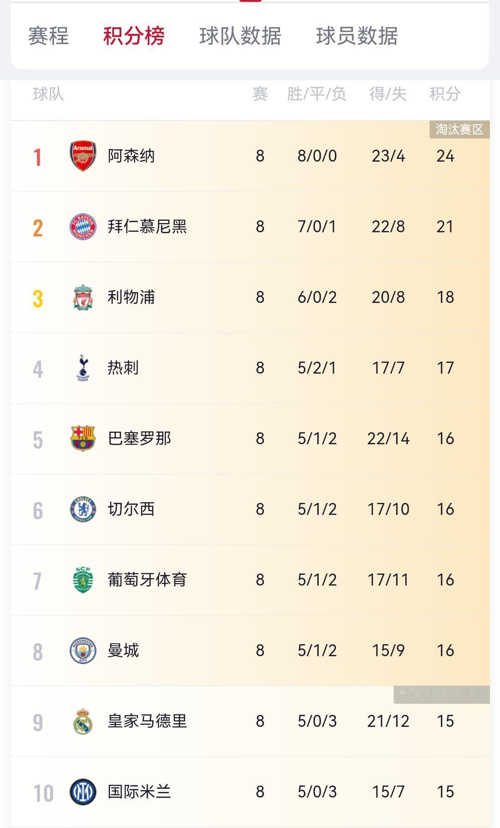
Task: Go to the 球员数据 tab
Action: [x=357, y=36]
